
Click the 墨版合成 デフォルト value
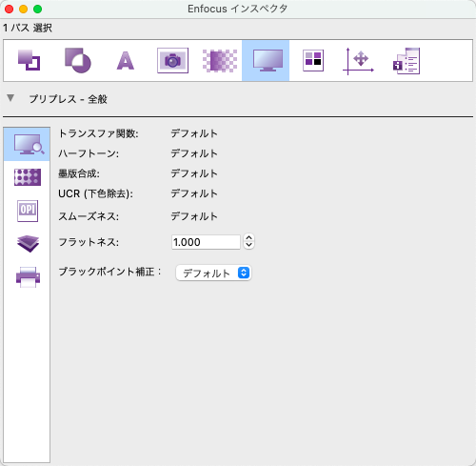pyautogui.click(x=194, y=173)
